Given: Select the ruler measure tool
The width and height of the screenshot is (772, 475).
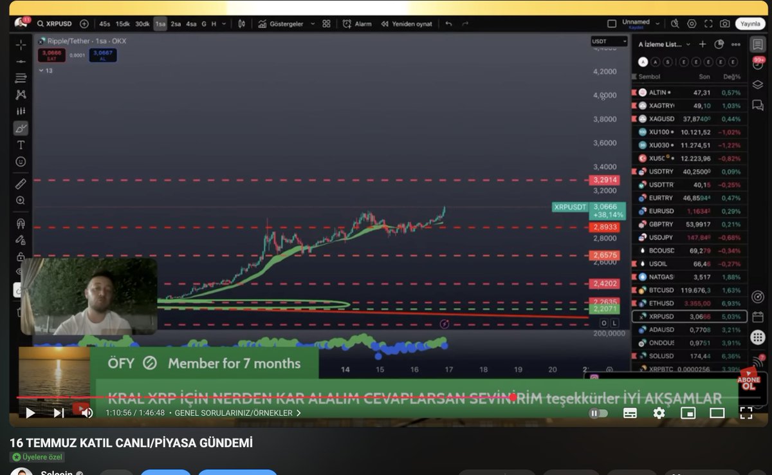Looking at the screenshot, I should point(21,184).
